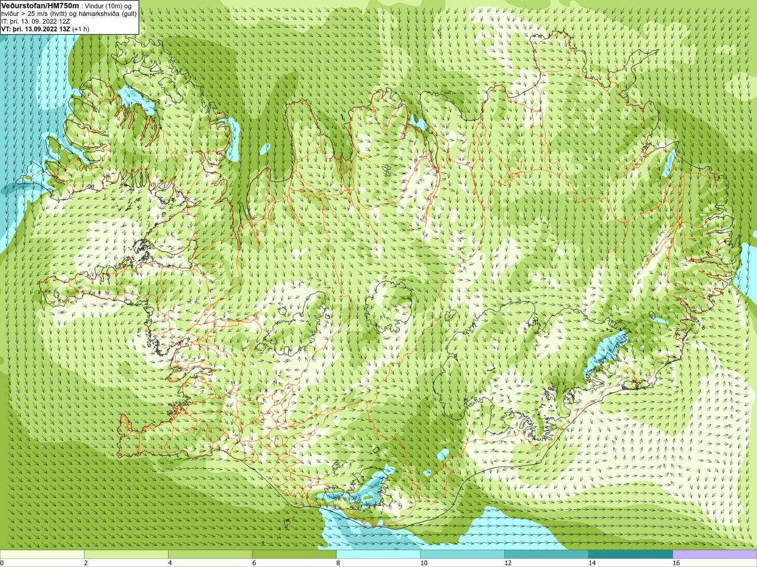Select the palest legend swatch for 0–2 m/s
Screen dimensions: 757x567
tap(42, 555)
